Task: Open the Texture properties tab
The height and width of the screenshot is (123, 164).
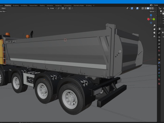Action: click(159, 84)
